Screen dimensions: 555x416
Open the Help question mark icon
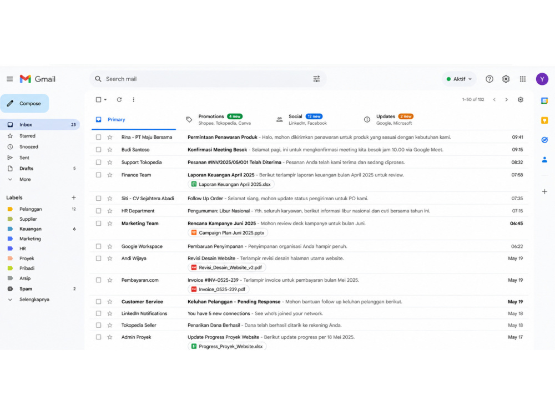[489, 79]
